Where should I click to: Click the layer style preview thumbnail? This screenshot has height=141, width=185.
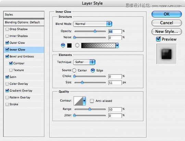pos(166,54)
